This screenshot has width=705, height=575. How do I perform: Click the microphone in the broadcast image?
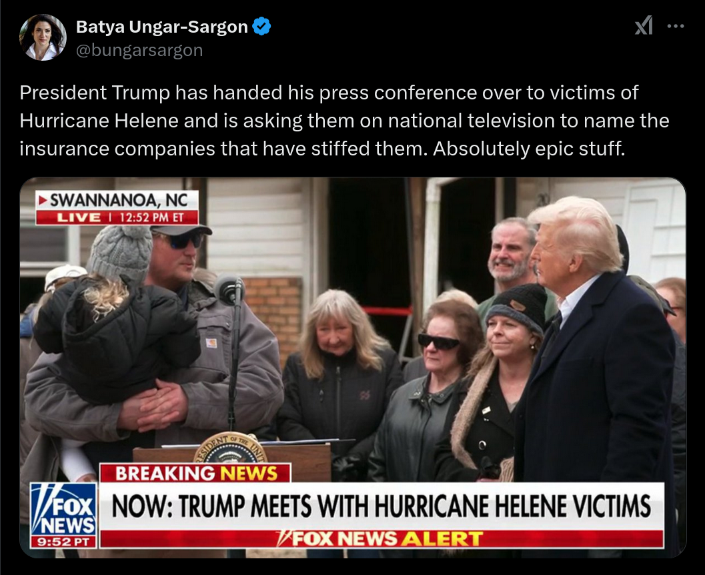(229, 290)
